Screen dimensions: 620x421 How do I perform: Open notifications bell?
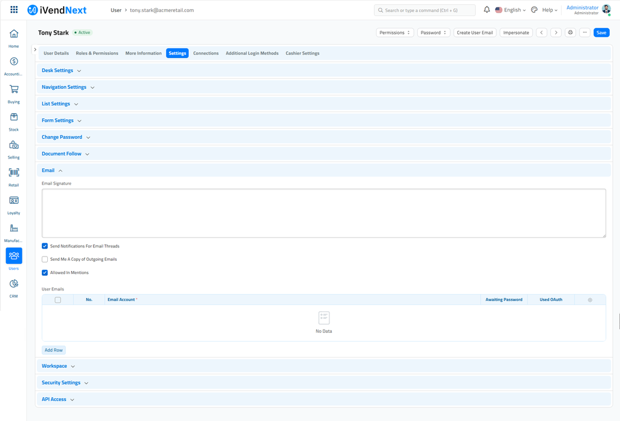pyautogui.click(x=487, y=10)
